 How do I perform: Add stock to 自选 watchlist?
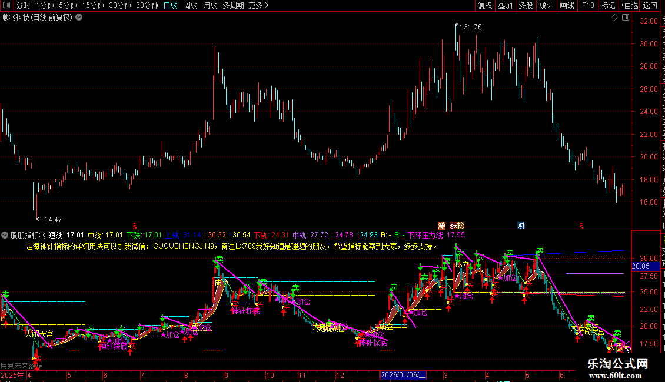(629, 5)
